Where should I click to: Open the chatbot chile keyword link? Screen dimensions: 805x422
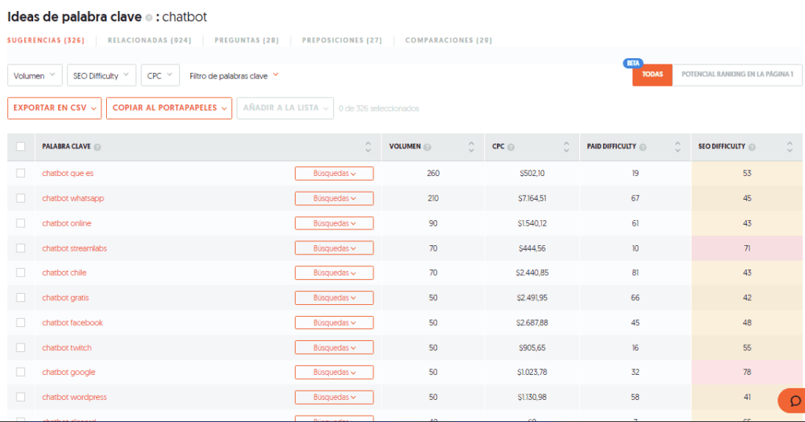pyautogui.click(x=64, y=273)
